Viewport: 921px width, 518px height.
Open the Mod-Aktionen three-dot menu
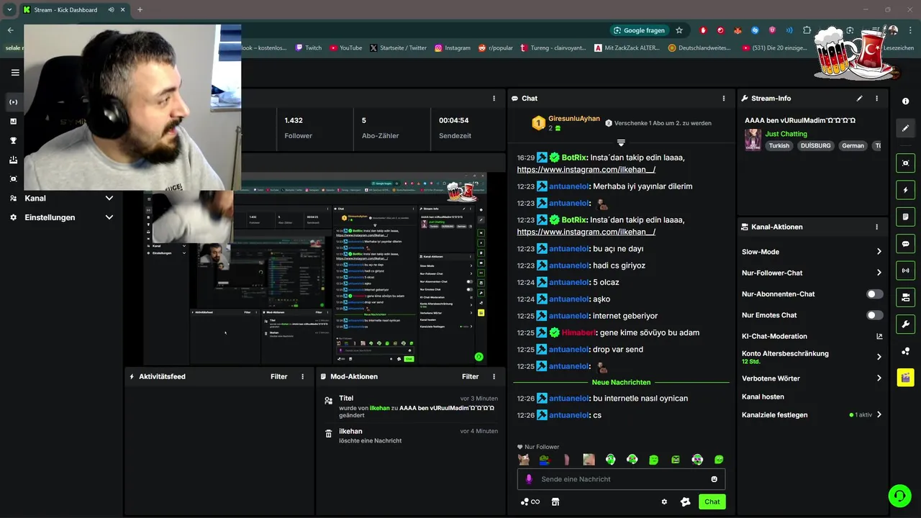(x=494, y=376)
